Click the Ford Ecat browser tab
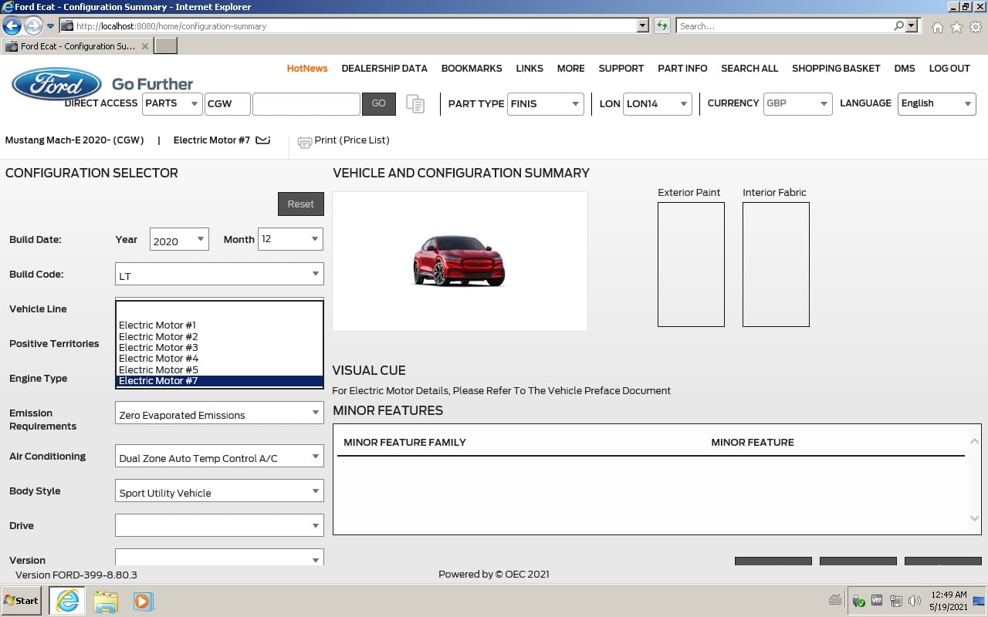This screenshot has height=617, width=988. (76, 46)
